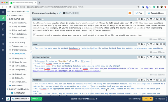Click code icon in Feedback toolbar

154,80
